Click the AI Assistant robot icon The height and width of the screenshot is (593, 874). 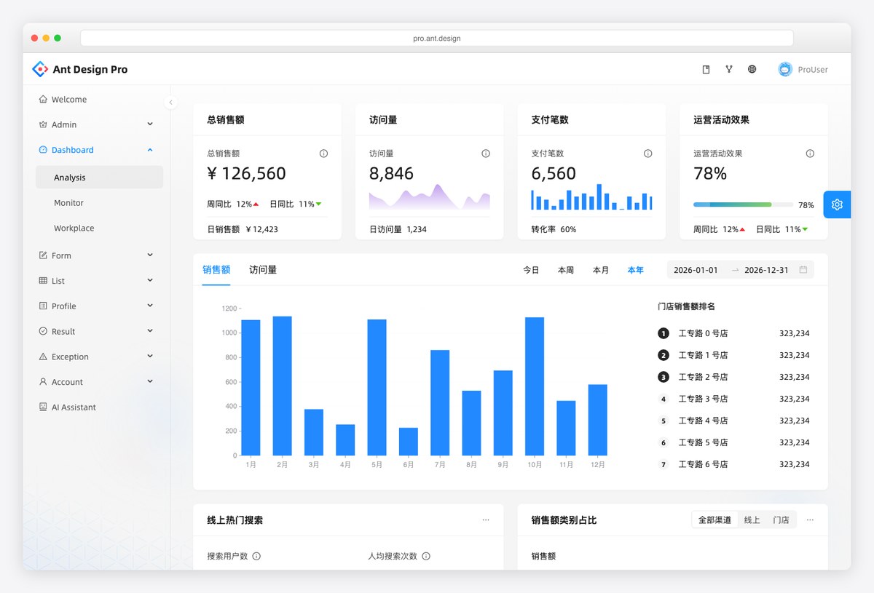click(x=43, y=407)
